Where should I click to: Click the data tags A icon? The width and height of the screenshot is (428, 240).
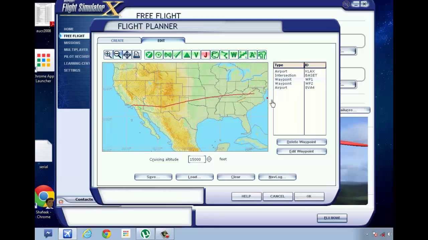click(252, 55)
